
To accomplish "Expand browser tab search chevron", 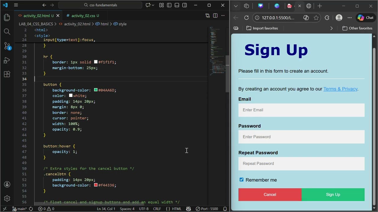I will [x=236, y=6].
